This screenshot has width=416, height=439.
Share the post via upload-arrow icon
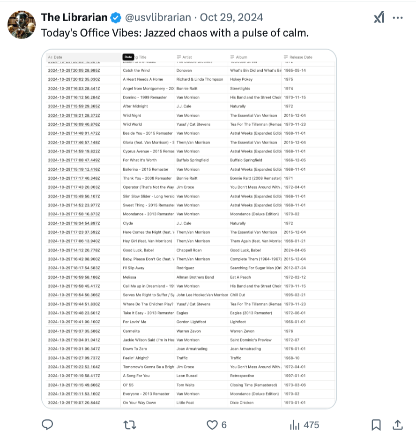tap(398, 425)
